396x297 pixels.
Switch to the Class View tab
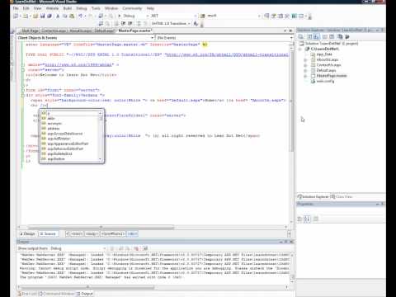coord(341,196)
